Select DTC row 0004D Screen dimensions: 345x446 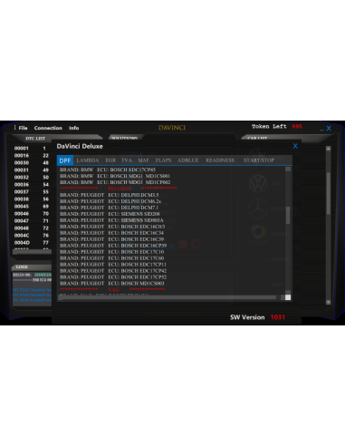pyautogui.click(x=32, y=243)
